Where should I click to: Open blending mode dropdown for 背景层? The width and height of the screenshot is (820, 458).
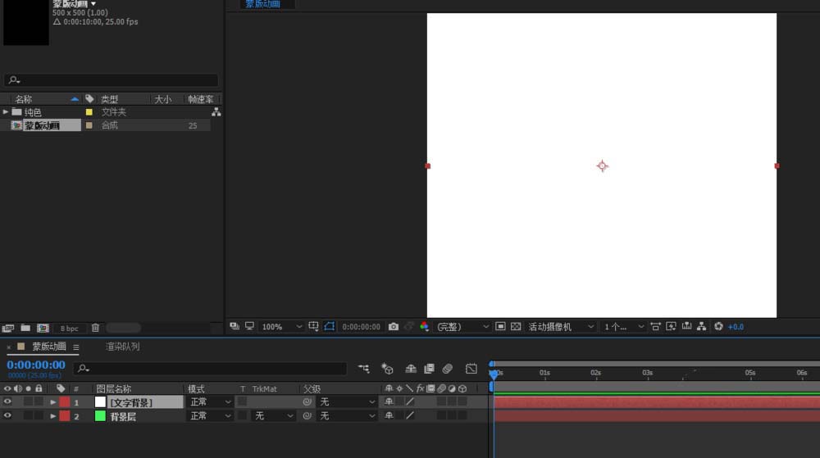211,416
